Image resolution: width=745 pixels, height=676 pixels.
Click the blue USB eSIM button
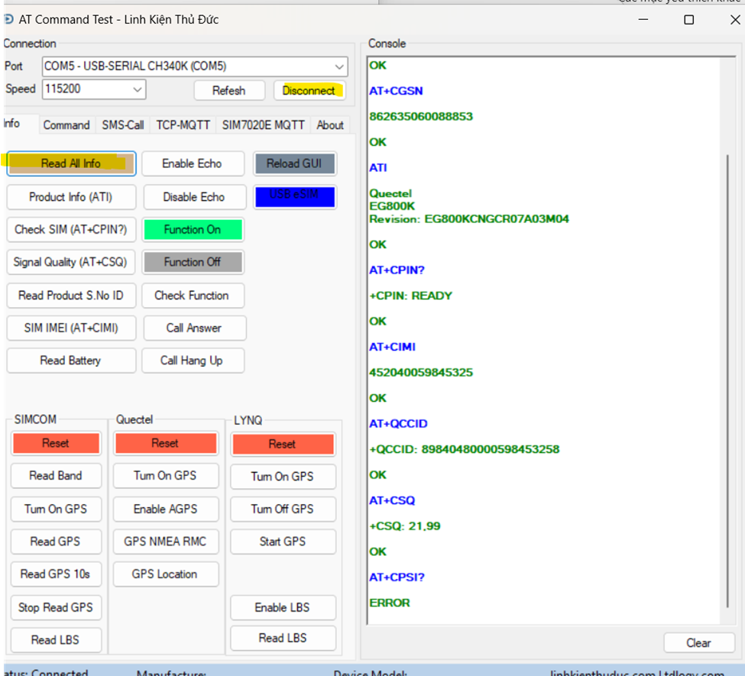(294, 196)
